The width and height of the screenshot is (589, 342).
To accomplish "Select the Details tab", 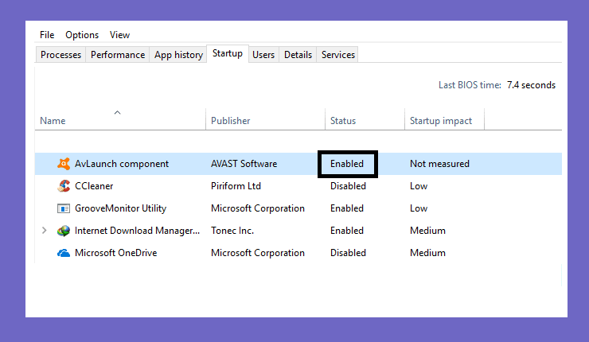I will click(298, 55).
